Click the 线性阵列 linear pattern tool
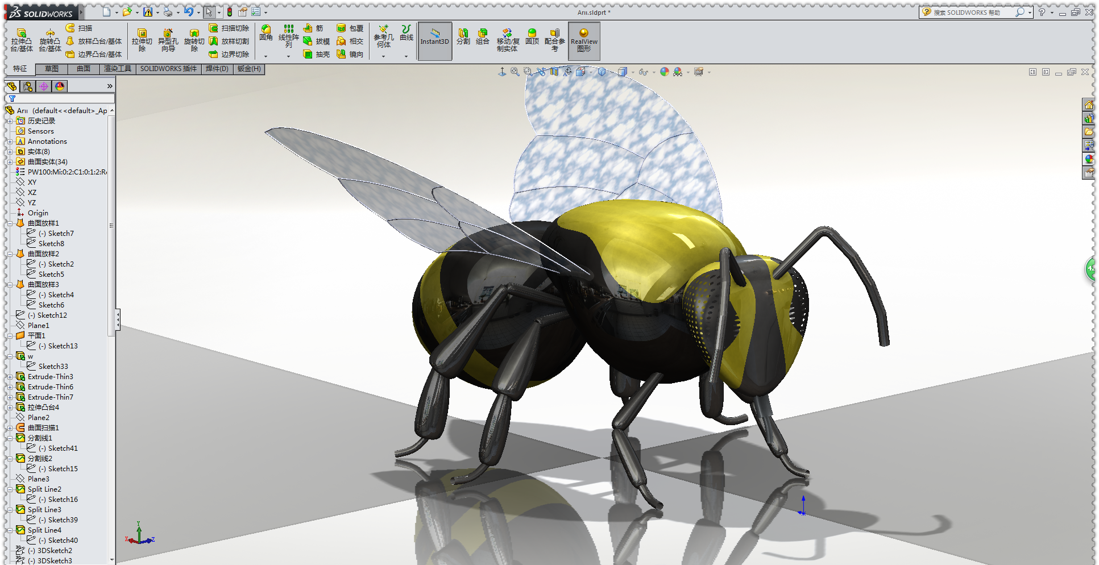 click(289, 36)
